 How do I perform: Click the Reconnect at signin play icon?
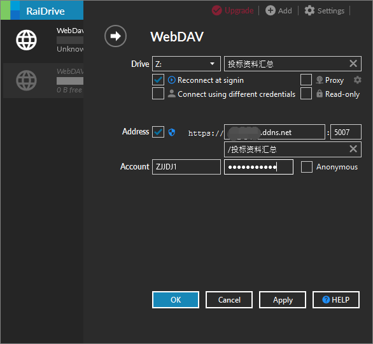tap(171, 80)
